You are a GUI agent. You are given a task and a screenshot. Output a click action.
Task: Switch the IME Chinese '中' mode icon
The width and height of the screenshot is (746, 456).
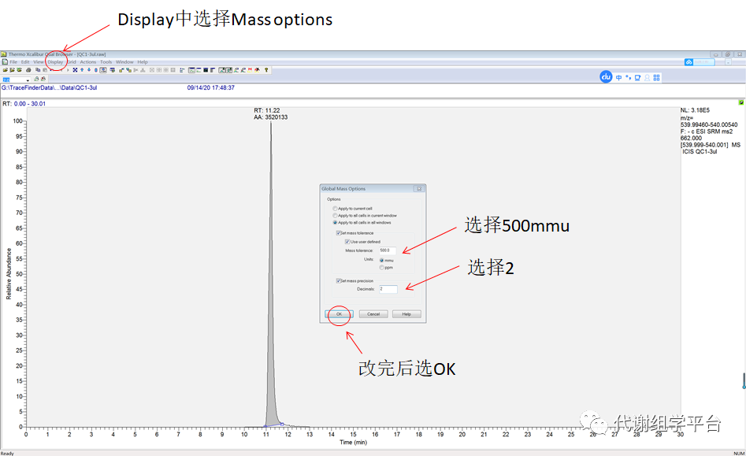pyautogui.click(x=618, y=77)
